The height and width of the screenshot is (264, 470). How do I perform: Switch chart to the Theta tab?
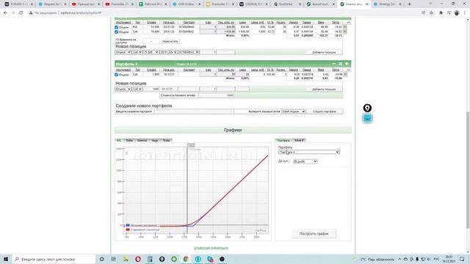pos(167,140)
